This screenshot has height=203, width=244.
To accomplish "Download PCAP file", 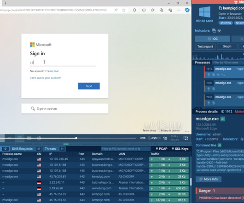I will (x=162, y=149).
